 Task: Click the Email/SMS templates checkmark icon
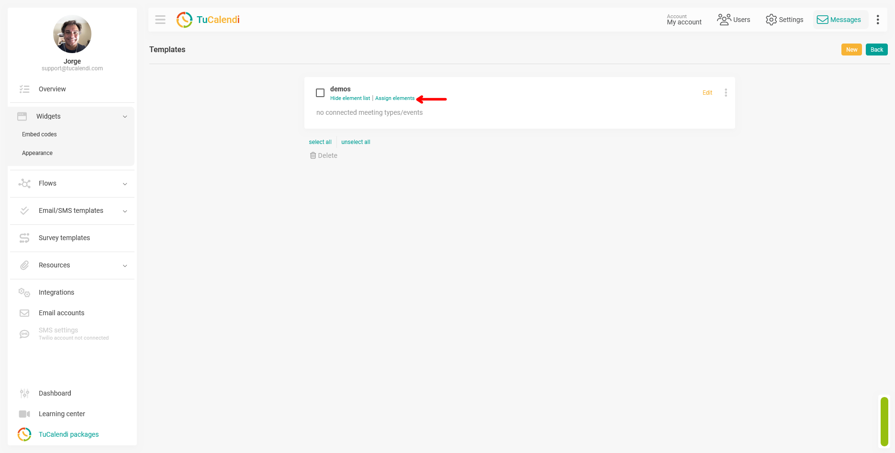24,210
